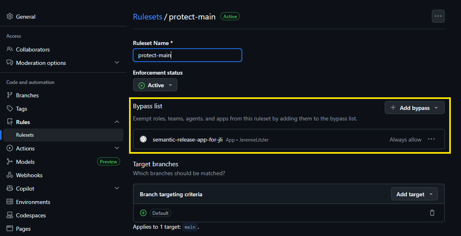Click inside the Ruleset Name field
This screenshot has width=461, height=236.
tap(187, 55)
